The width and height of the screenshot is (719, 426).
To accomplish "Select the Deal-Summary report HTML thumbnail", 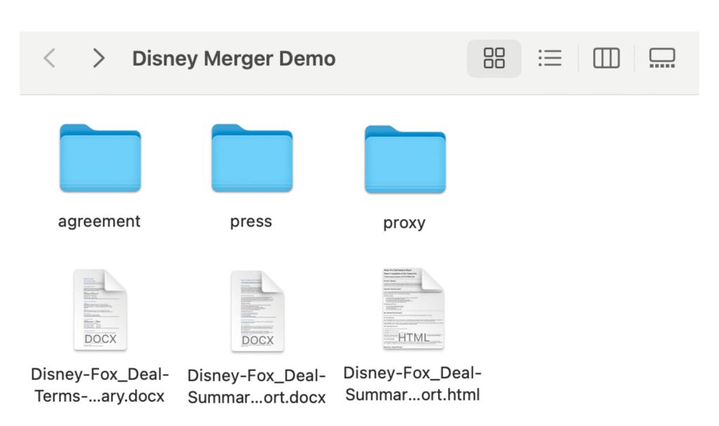I will pyautogui.click(x=413, y=309).
